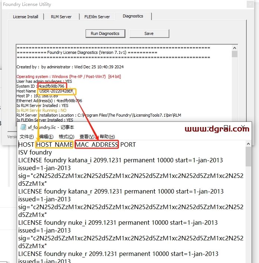The image size is (259, 263).
Task: Click 'RLM Server Installation Location' line
Action: [99, 116]
